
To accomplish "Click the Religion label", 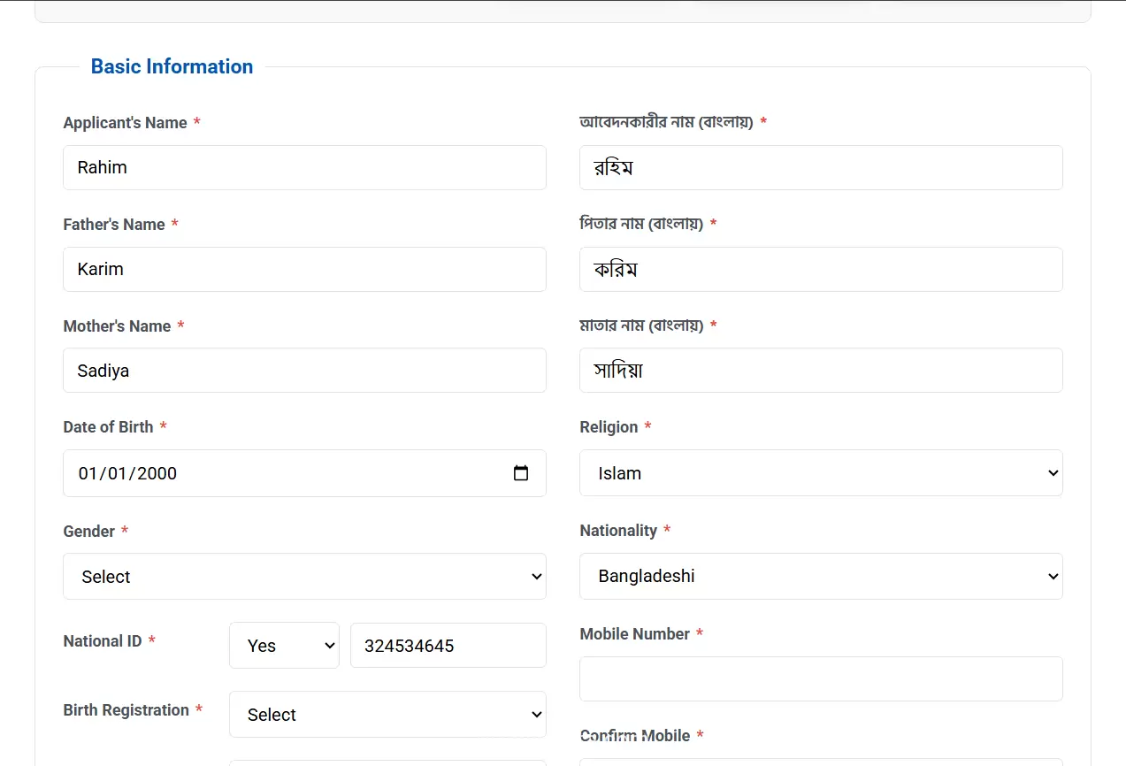I will point(609,427).
